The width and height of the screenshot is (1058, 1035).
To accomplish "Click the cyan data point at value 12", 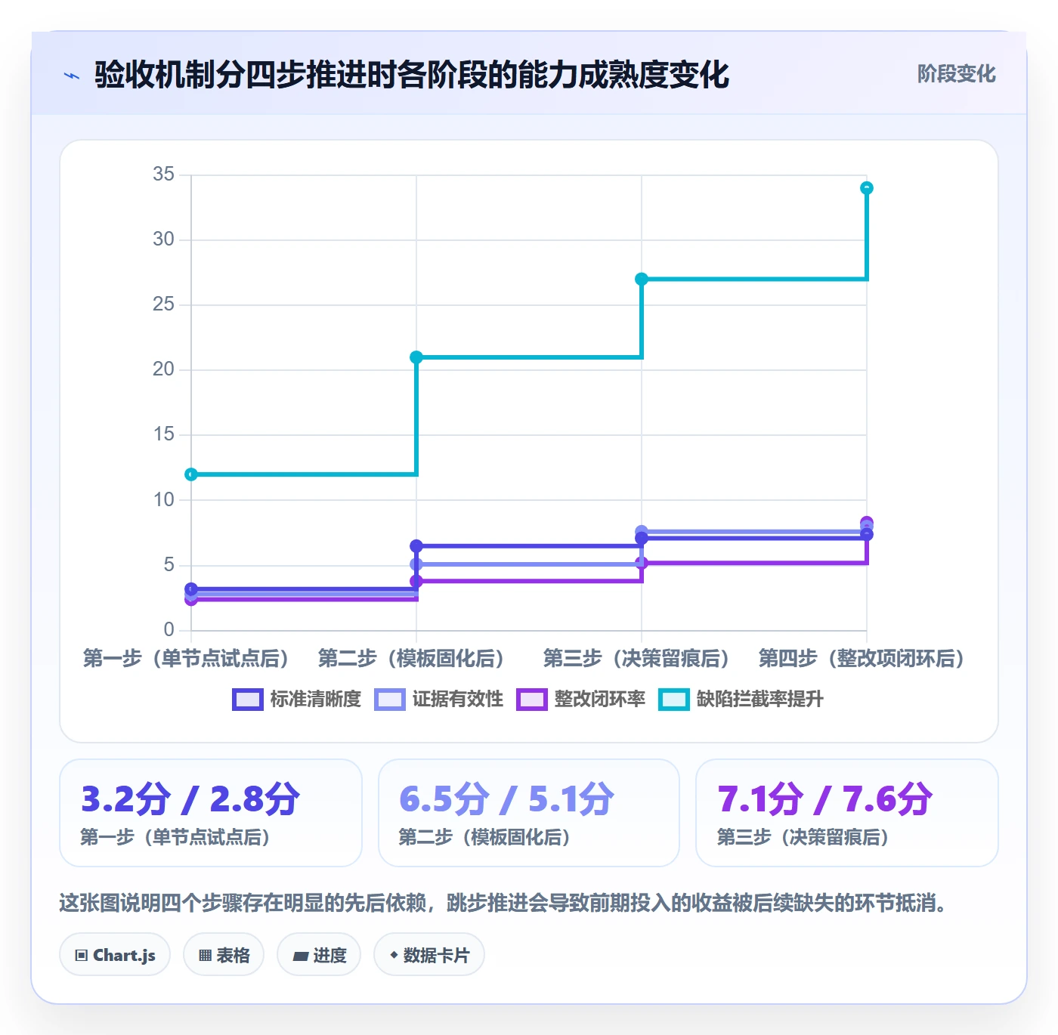I will pyautogui.click(x=191, y=474).
